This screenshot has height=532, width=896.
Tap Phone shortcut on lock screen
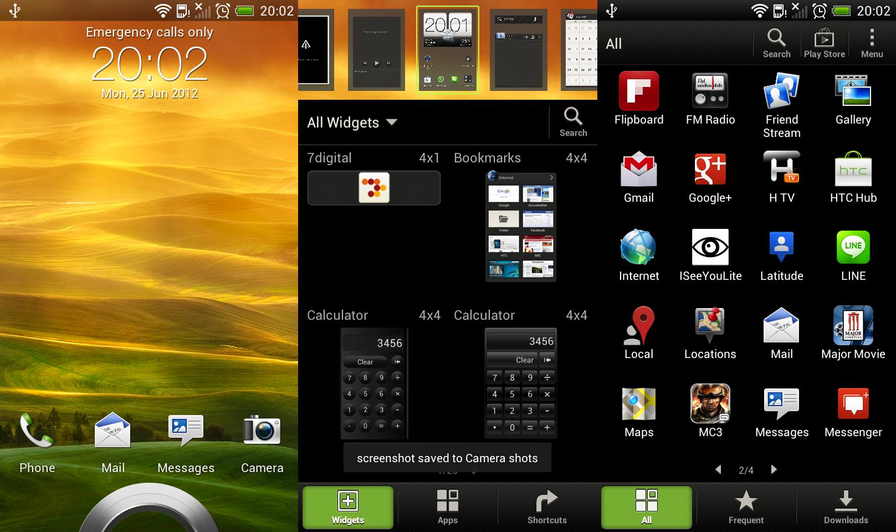coord(37,443)
